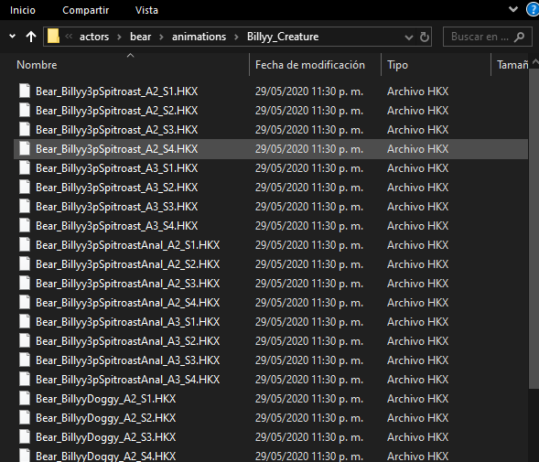Select the file name Bear_Billyy3pSpitroast_A3_S2.HKX
Image resolution: width=539 pixels, height=462 pixels.
click(x=117, y=188)
